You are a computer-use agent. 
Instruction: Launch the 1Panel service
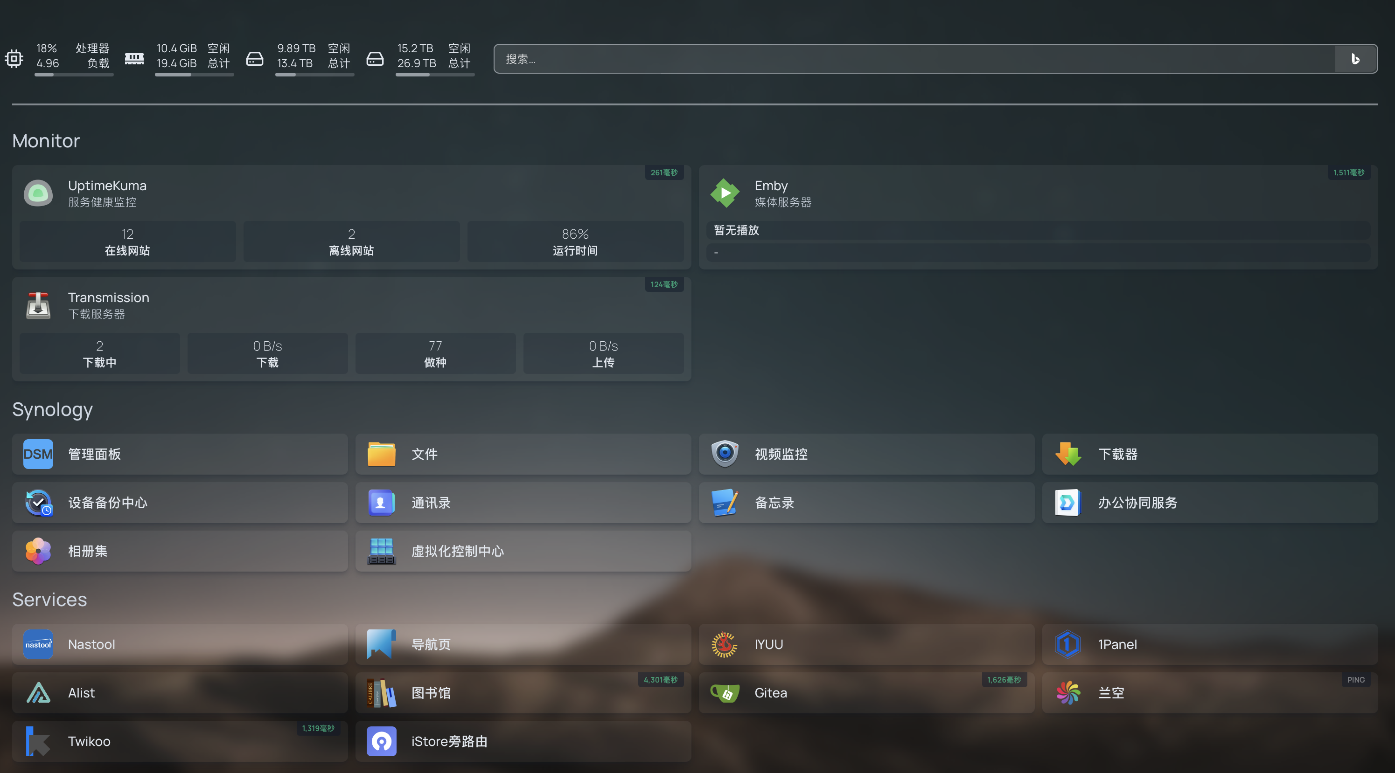(1067, 644)
